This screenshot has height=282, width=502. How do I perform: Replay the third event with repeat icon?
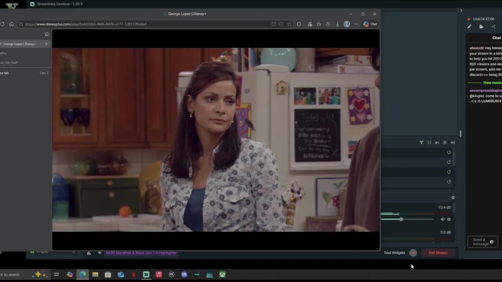tap(449, 172)
